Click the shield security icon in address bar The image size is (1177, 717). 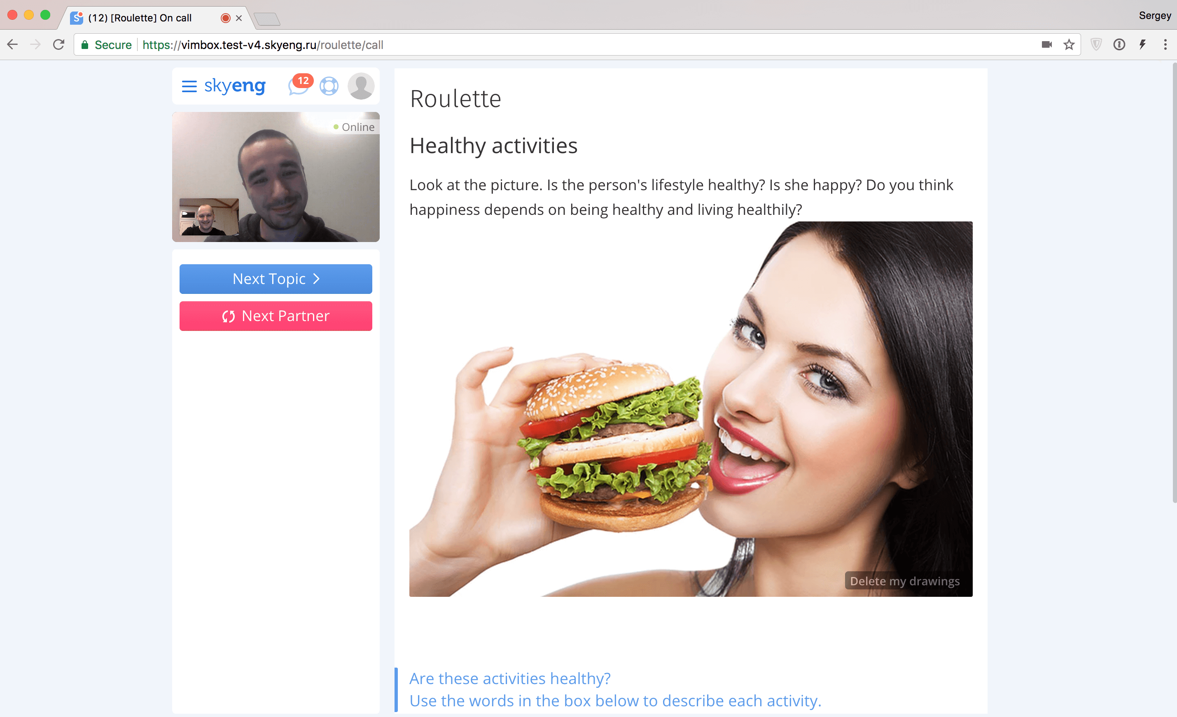point(1095,44)
